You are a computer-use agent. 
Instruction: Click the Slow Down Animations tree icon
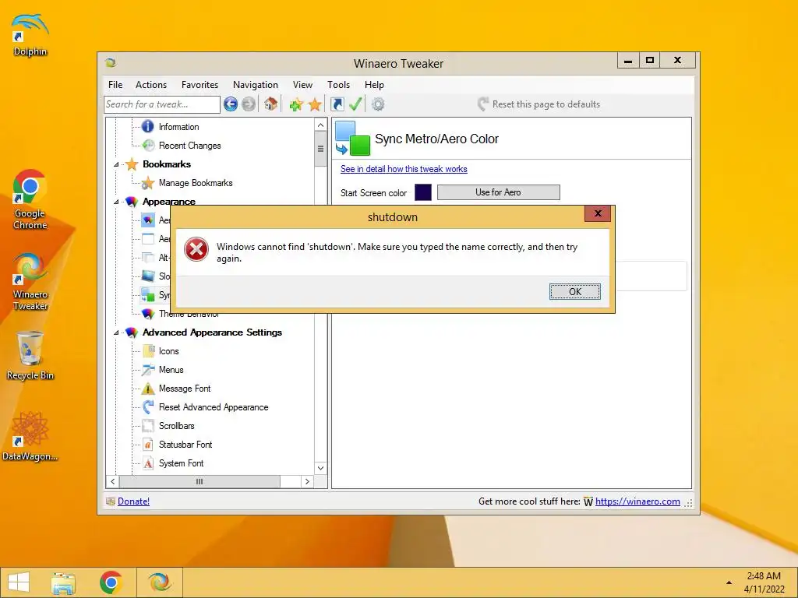148,276
